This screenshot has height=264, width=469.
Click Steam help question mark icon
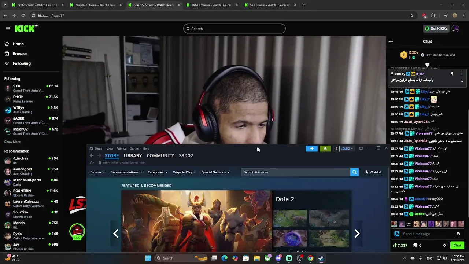tap(336, 148)
